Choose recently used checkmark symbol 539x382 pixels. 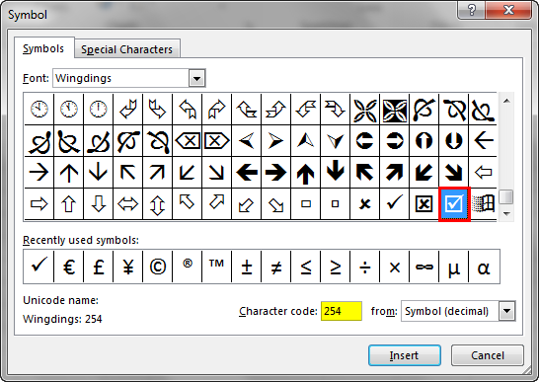pyautogui.click(x=38, y=267)
